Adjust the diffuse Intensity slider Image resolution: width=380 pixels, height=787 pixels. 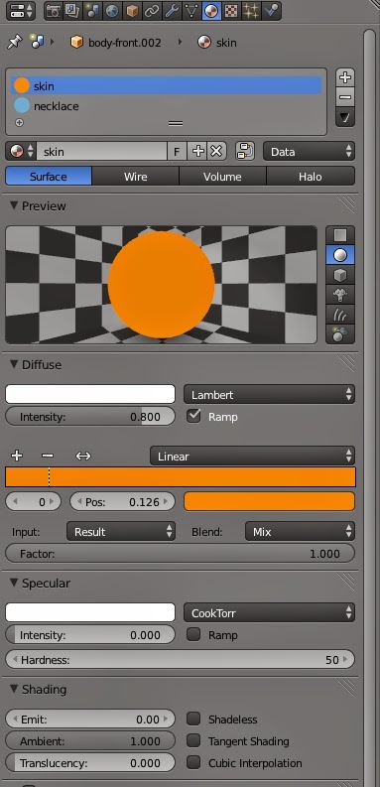click(x=90, y=416)
